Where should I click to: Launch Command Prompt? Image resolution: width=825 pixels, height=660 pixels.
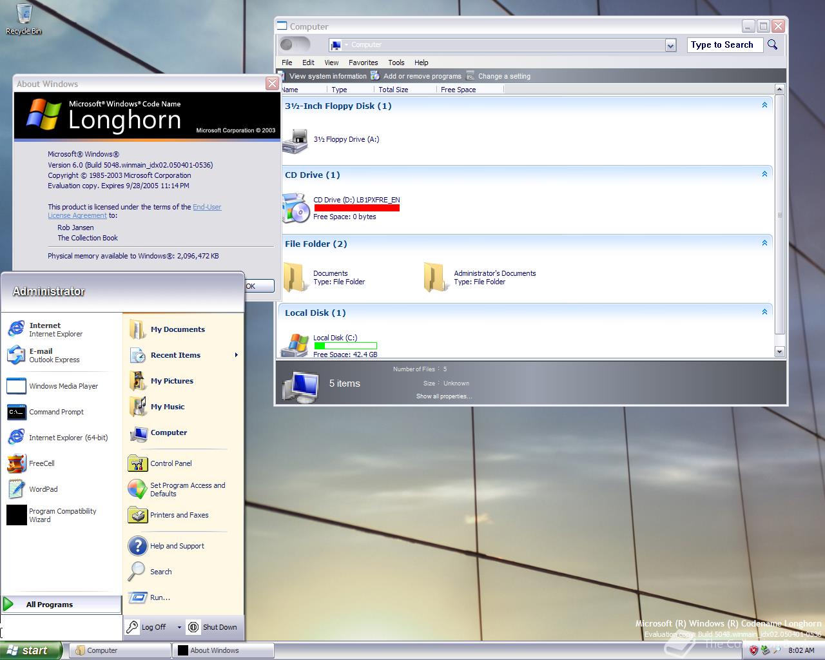click(x=46, y=412)
